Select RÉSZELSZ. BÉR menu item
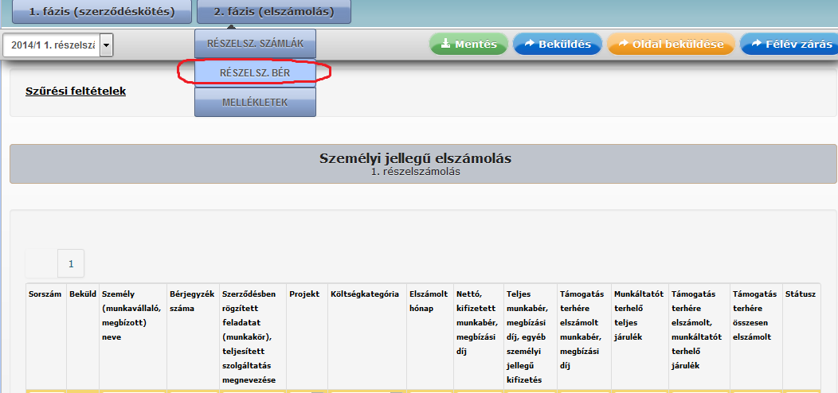The image size is (838, 393). click(255, 72)
